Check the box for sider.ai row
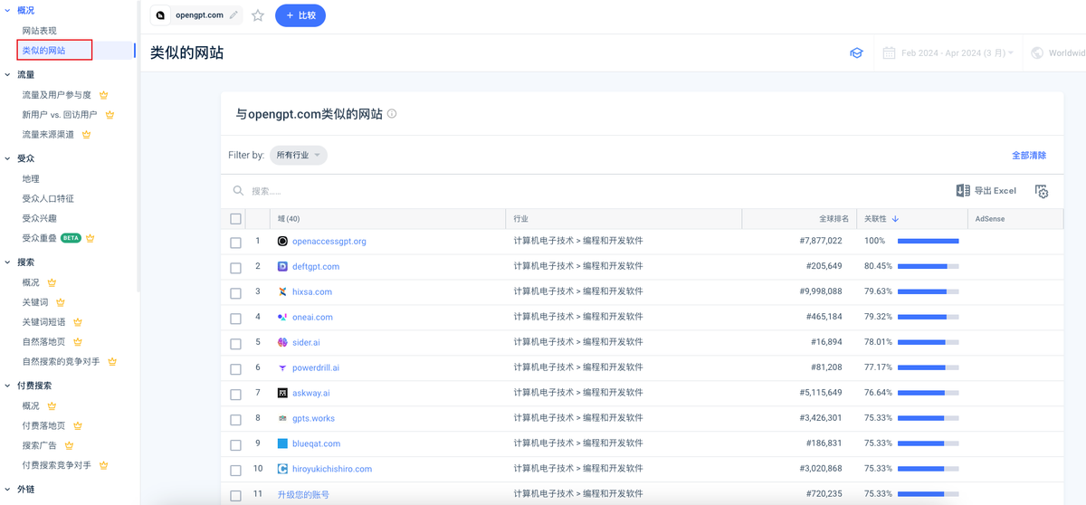 pos(236,344)
